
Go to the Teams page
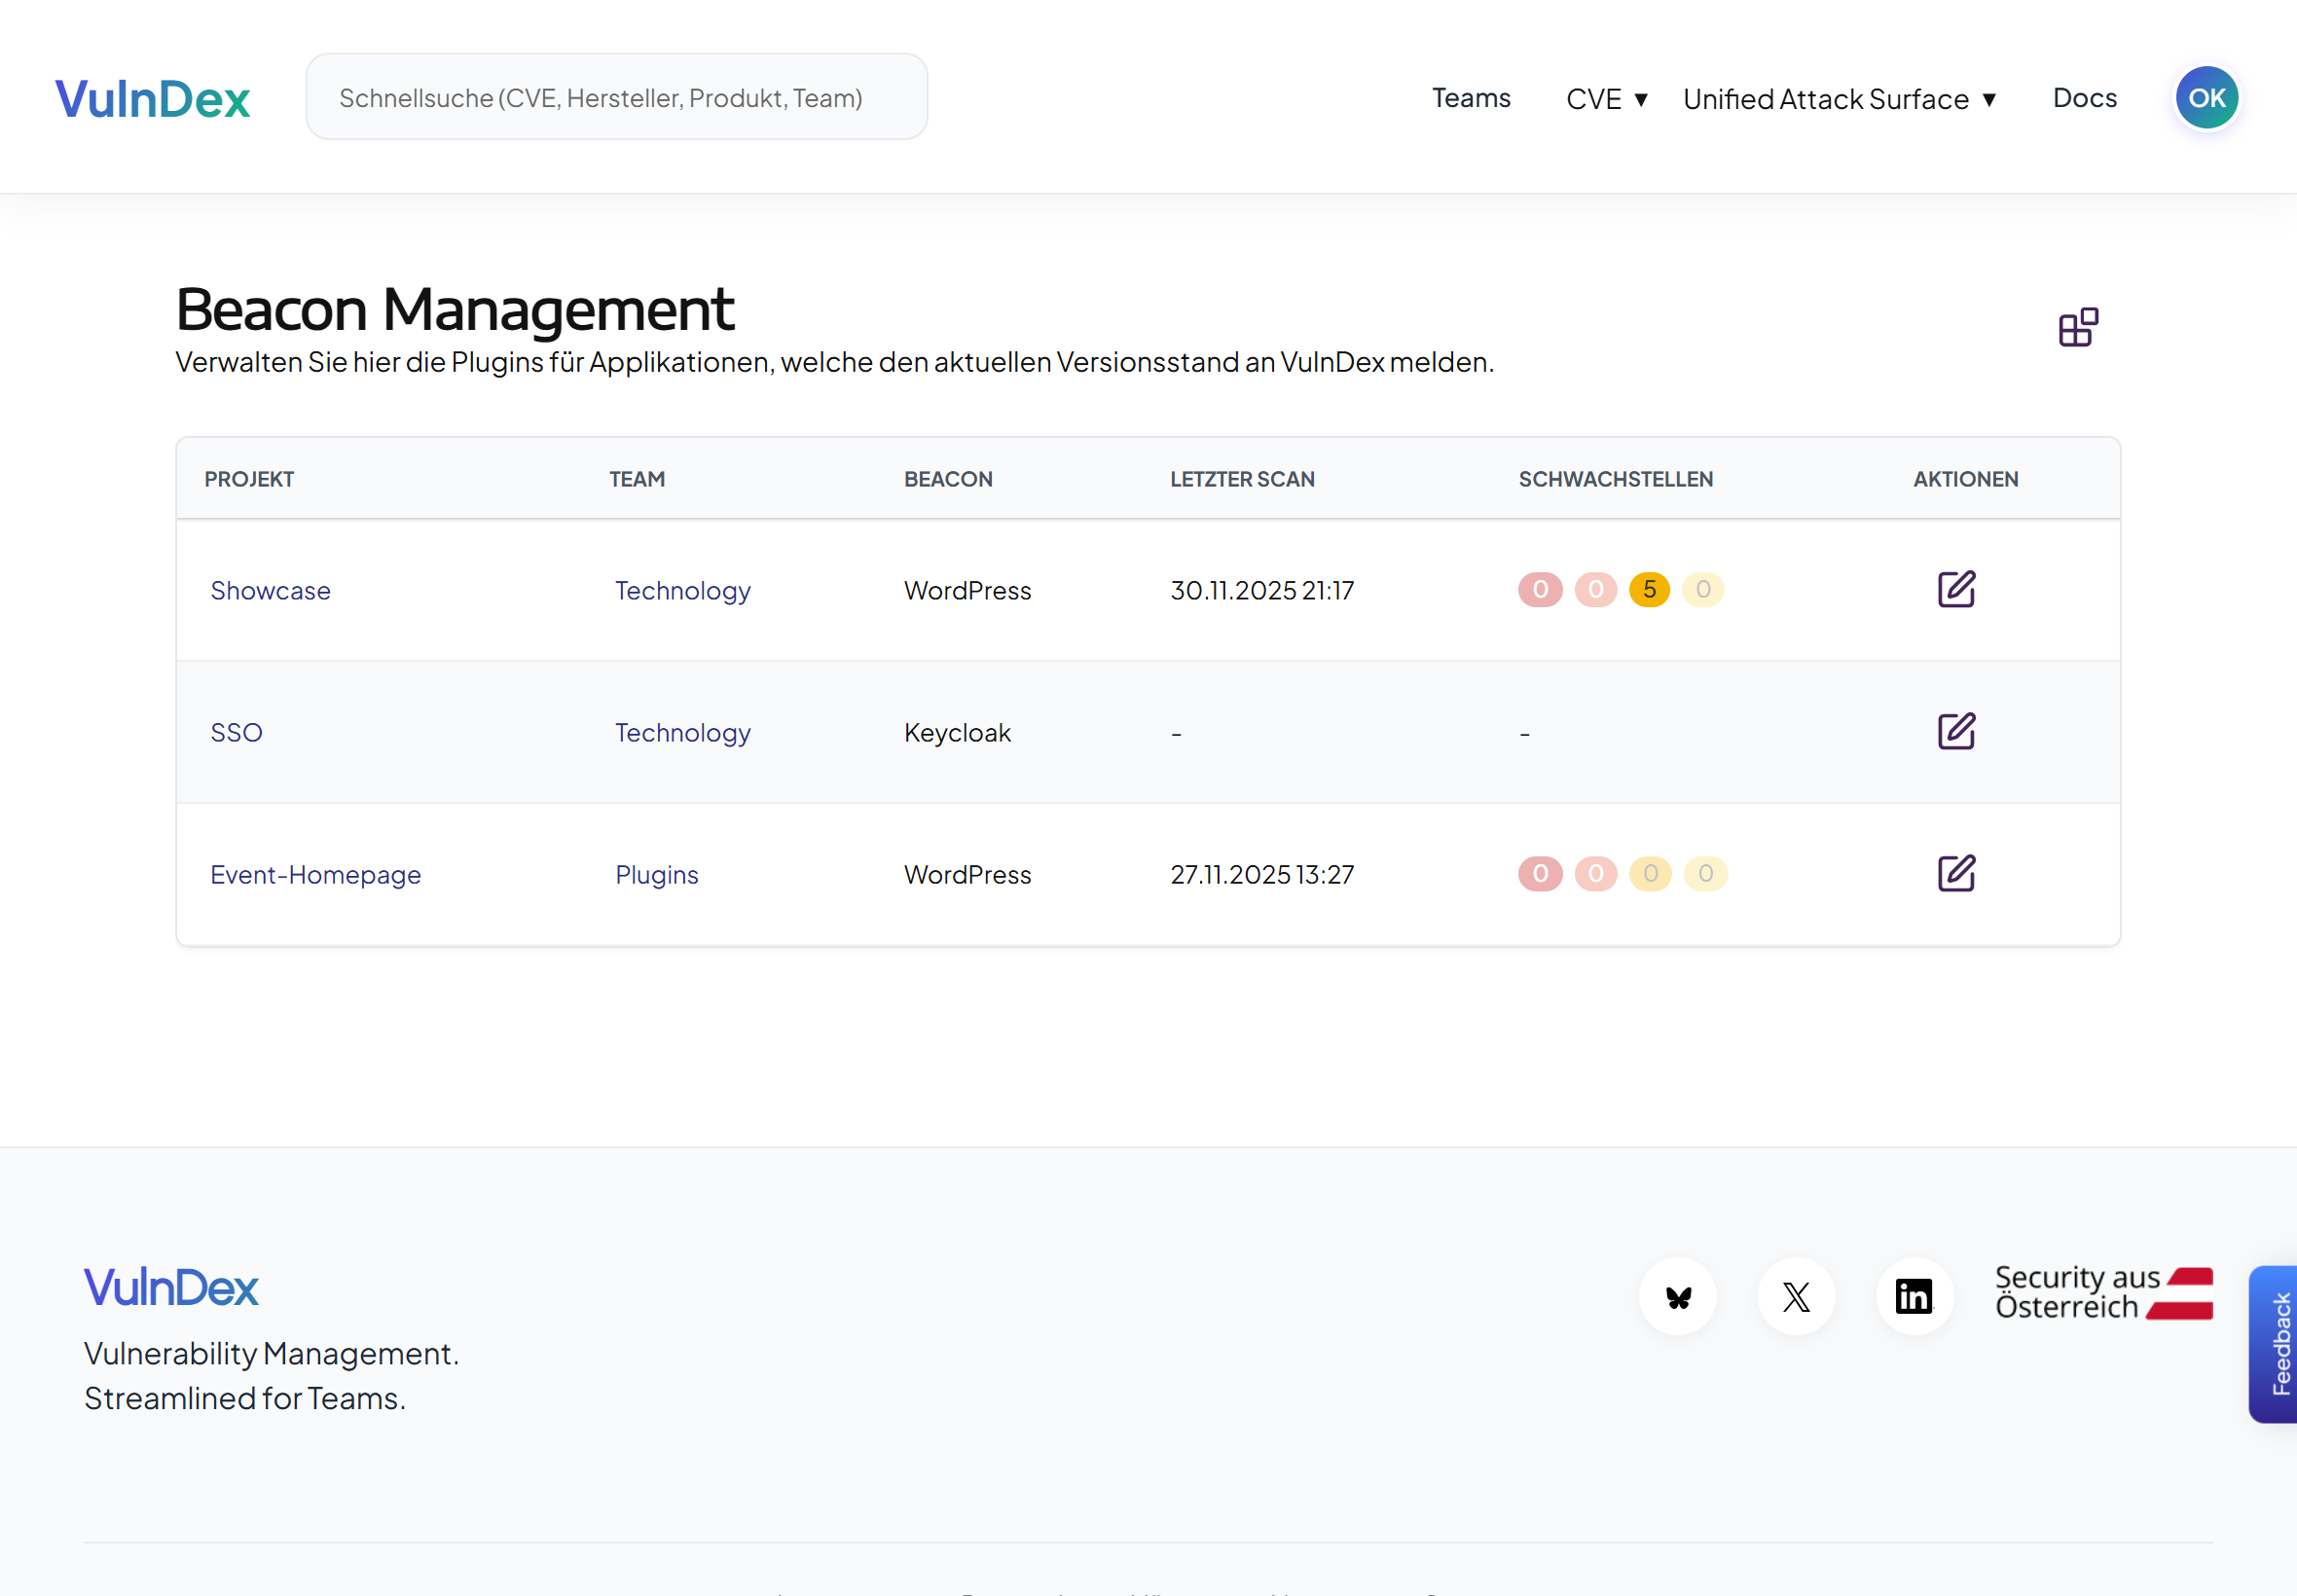click(1470, 98)
